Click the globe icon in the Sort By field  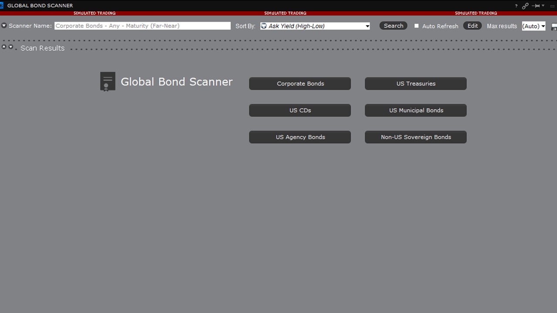[x=263, y=26]
